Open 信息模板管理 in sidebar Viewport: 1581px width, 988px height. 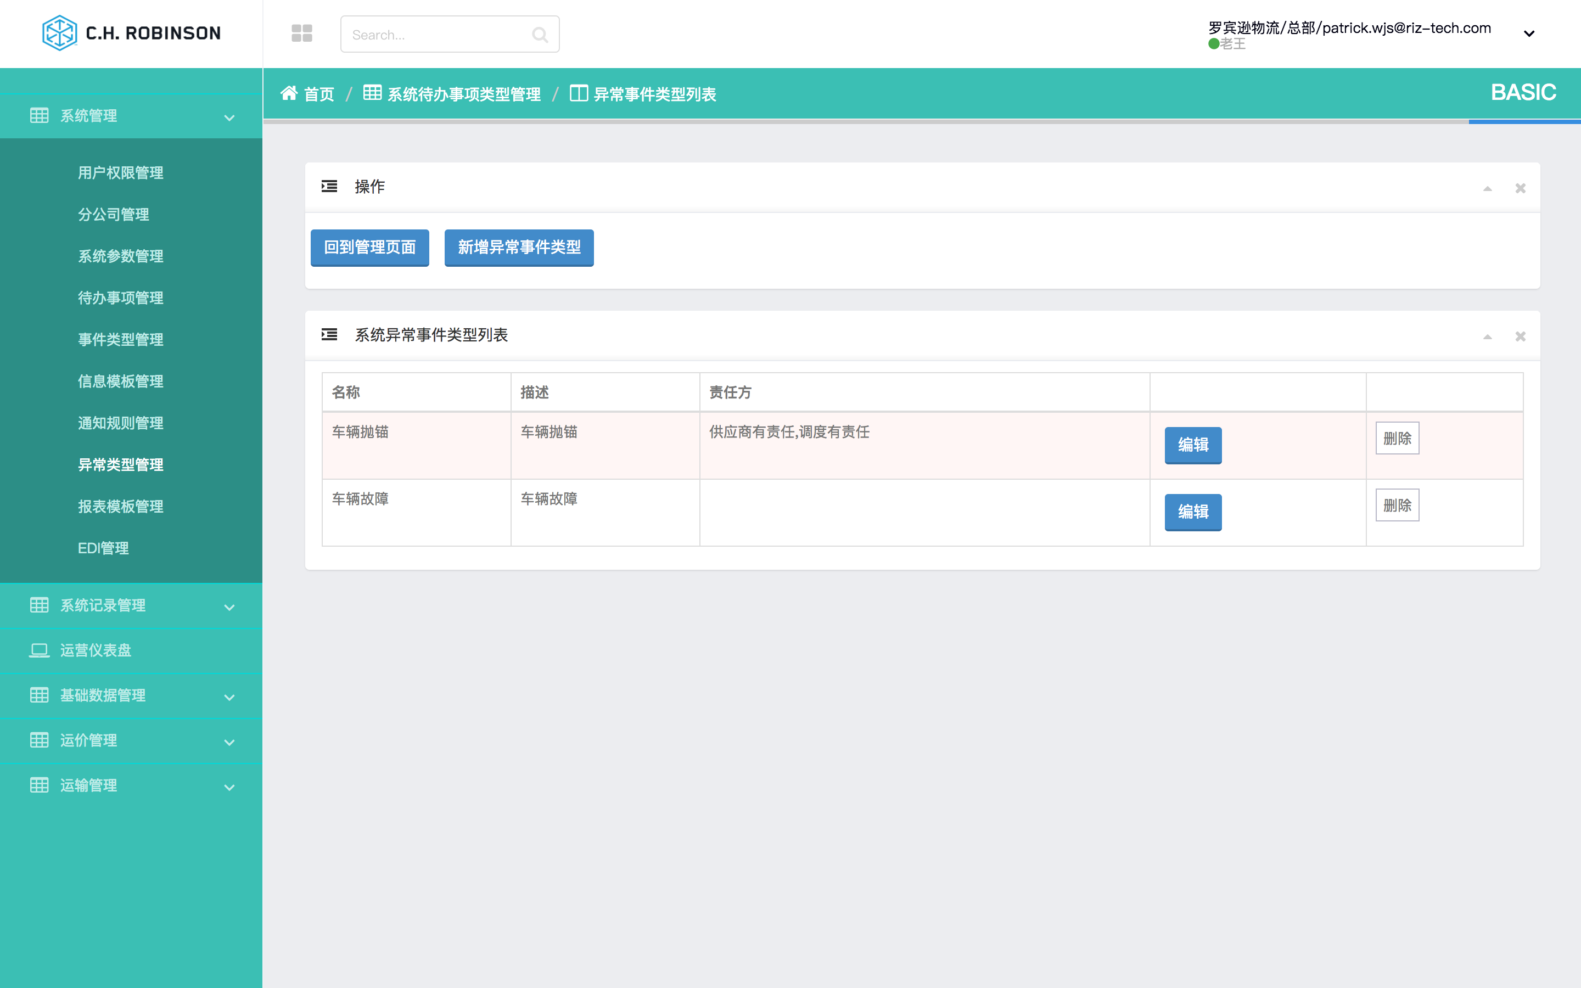click(x=121, y=381)
